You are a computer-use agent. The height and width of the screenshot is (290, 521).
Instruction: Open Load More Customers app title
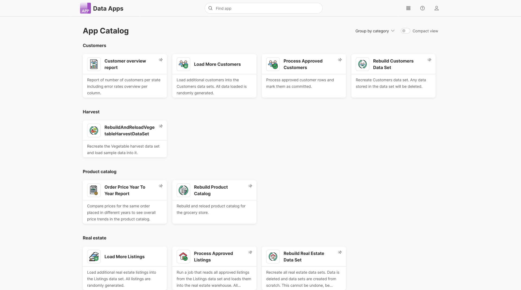point(217,64)
